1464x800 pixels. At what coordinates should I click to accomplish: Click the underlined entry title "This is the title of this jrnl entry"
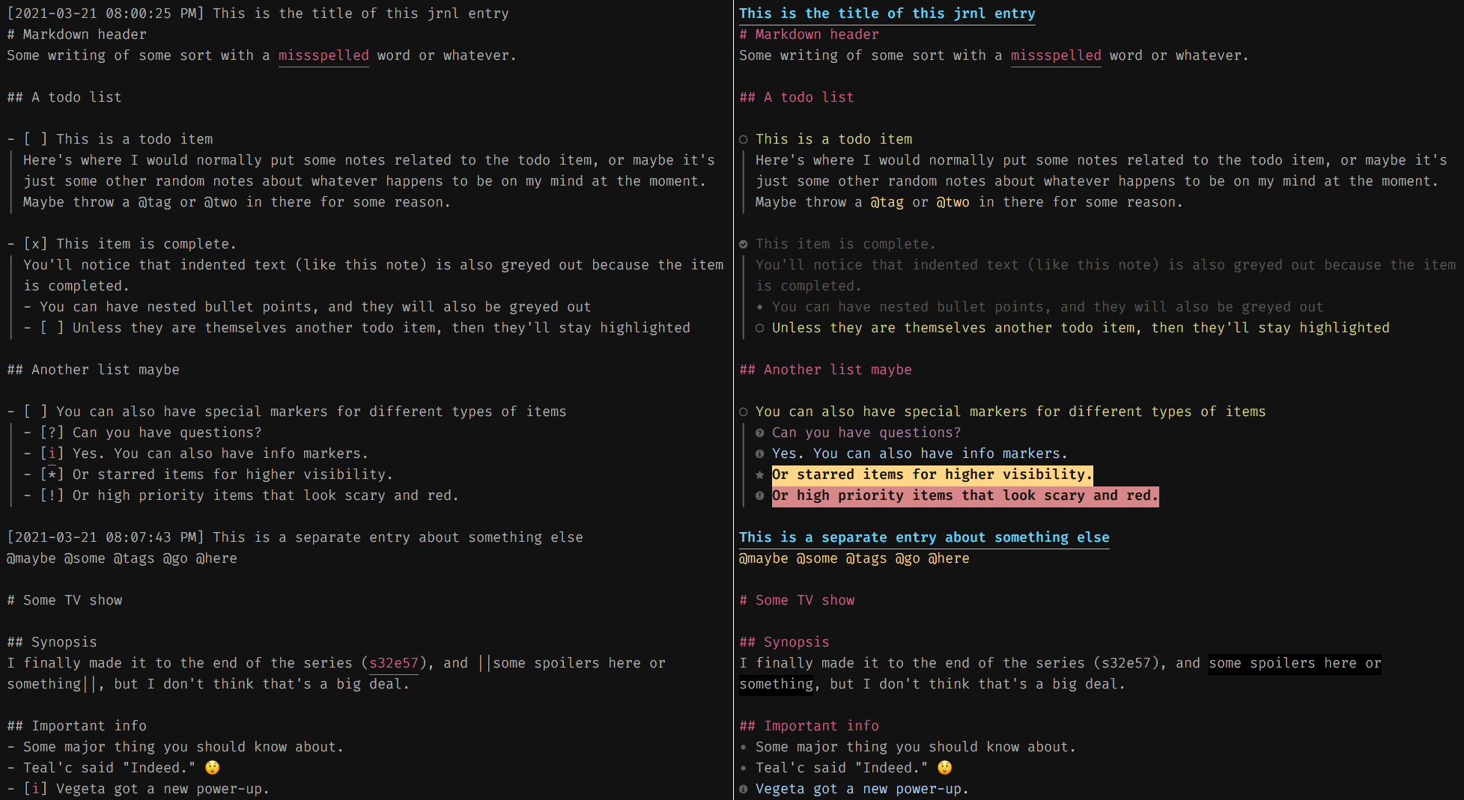[887, 13]
